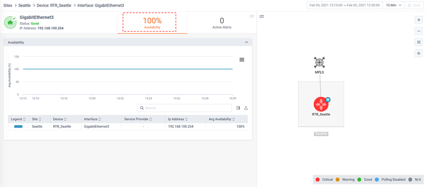Open Seattle in the breadcrumb
This screenshot has width=427, height=187.
tap(25, 6)
